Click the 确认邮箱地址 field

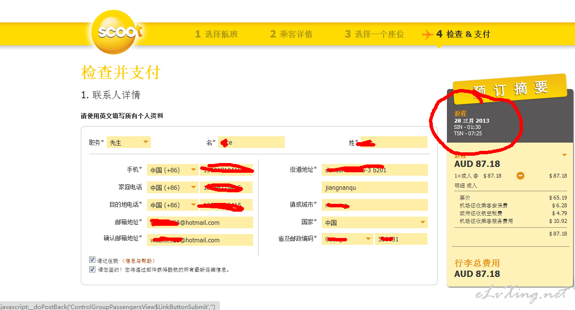click(x=200, y=239)
